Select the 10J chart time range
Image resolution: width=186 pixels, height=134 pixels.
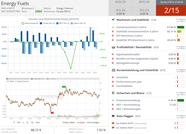[x=32, y=122]
